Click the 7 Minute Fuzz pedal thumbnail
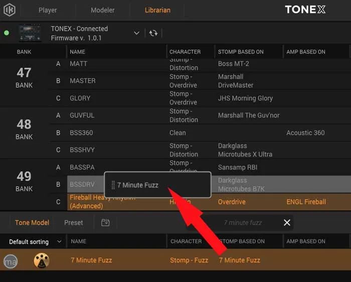The height and width of the screenshot is (282, 351). tap(42, 260)
